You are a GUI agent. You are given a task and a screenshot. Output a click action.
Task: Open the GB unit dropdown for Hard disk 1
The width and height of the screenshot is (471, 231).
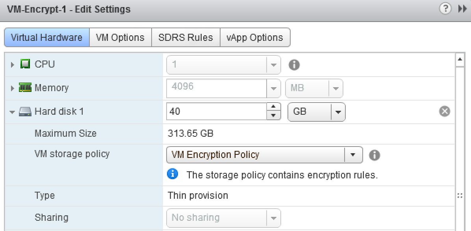coord(337,112)
